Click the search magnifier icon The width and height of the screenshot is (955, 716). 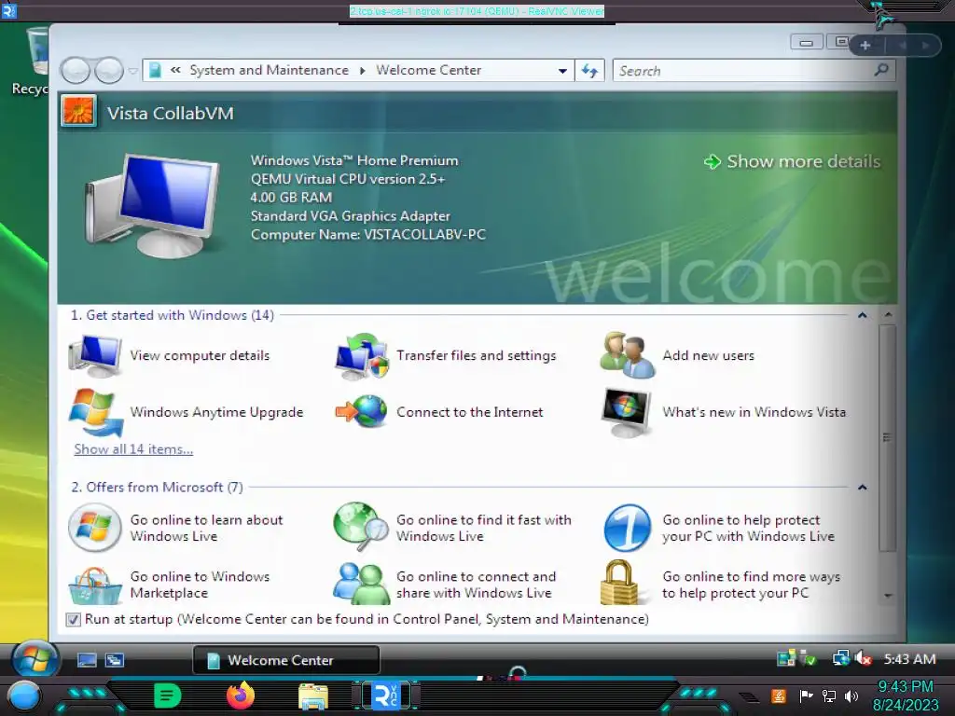pyautogui.click(x=880, y=70)
